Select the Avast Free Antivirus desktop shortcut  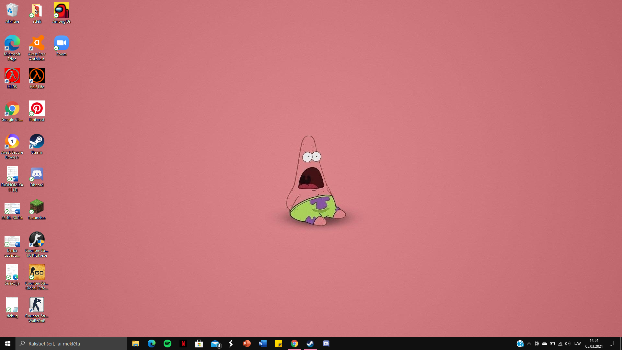(x=37, y=48)
